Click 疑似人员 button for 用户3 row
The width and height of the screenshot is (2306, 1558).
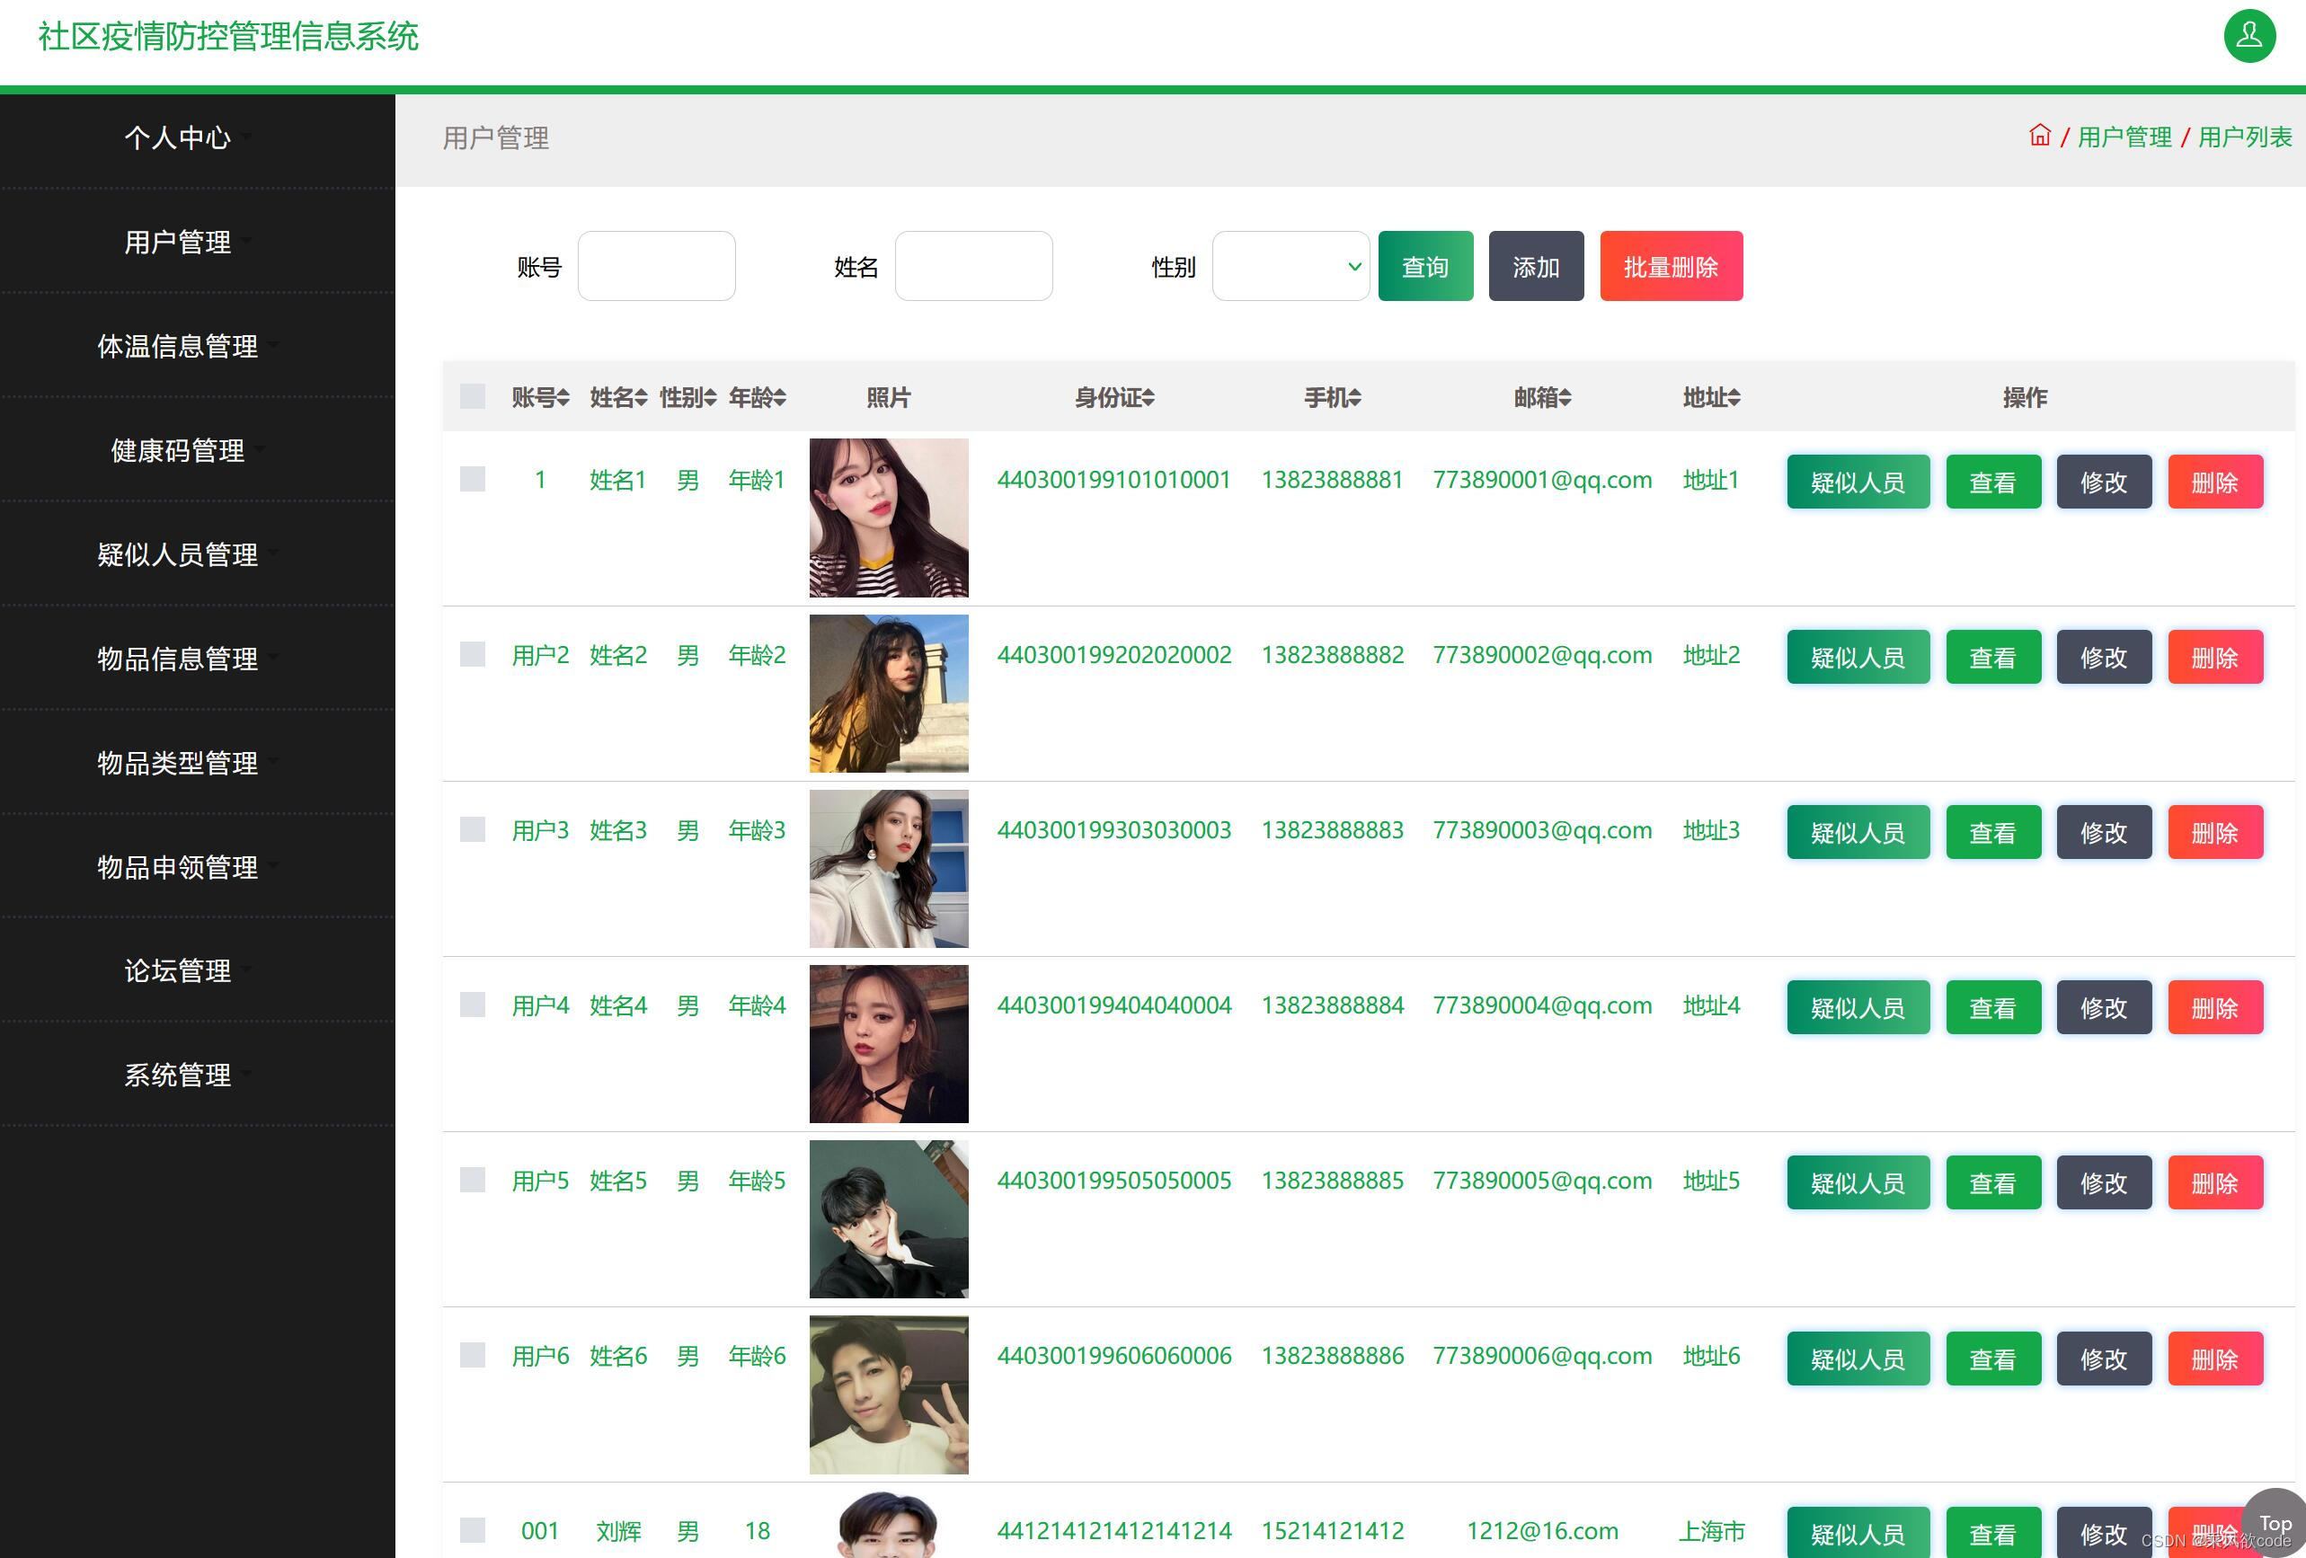(1858, 832)
